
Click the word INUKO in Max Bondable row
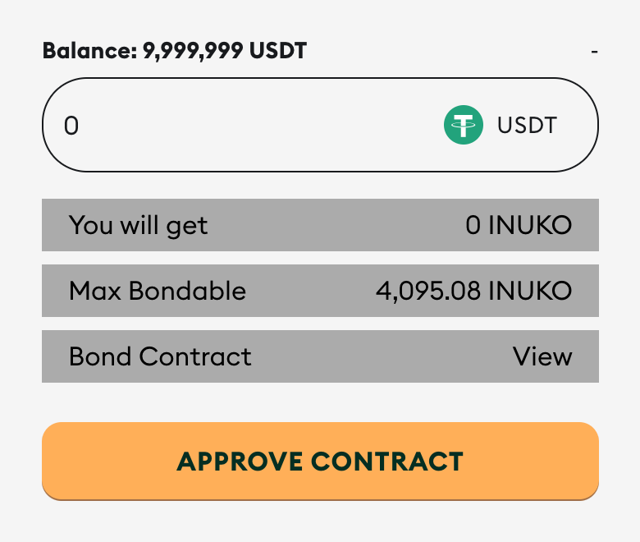tap(530, 291)
